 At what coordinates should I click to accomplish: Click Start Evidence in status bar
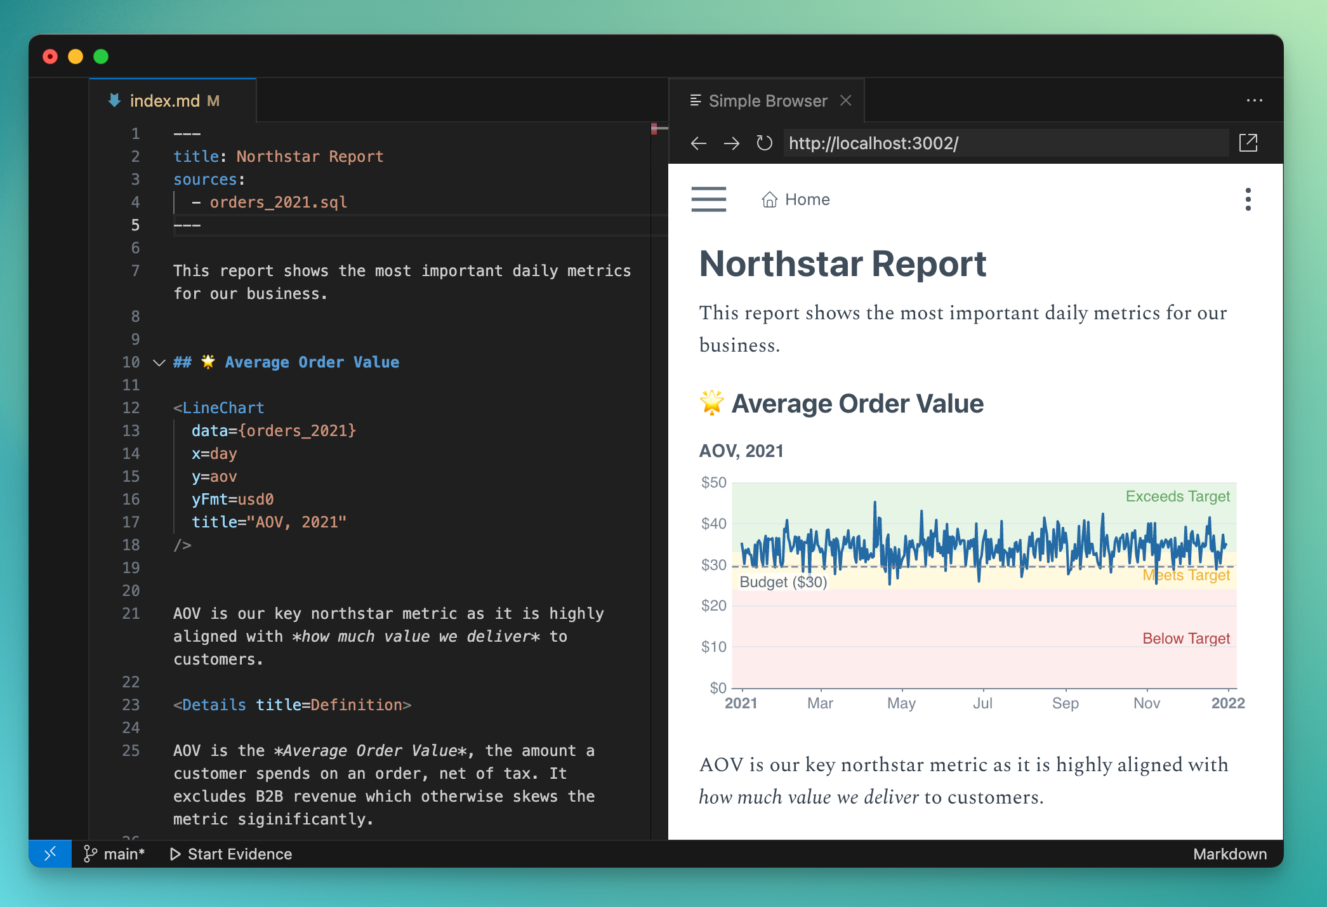pyautogui.click(x=232, y=854)
